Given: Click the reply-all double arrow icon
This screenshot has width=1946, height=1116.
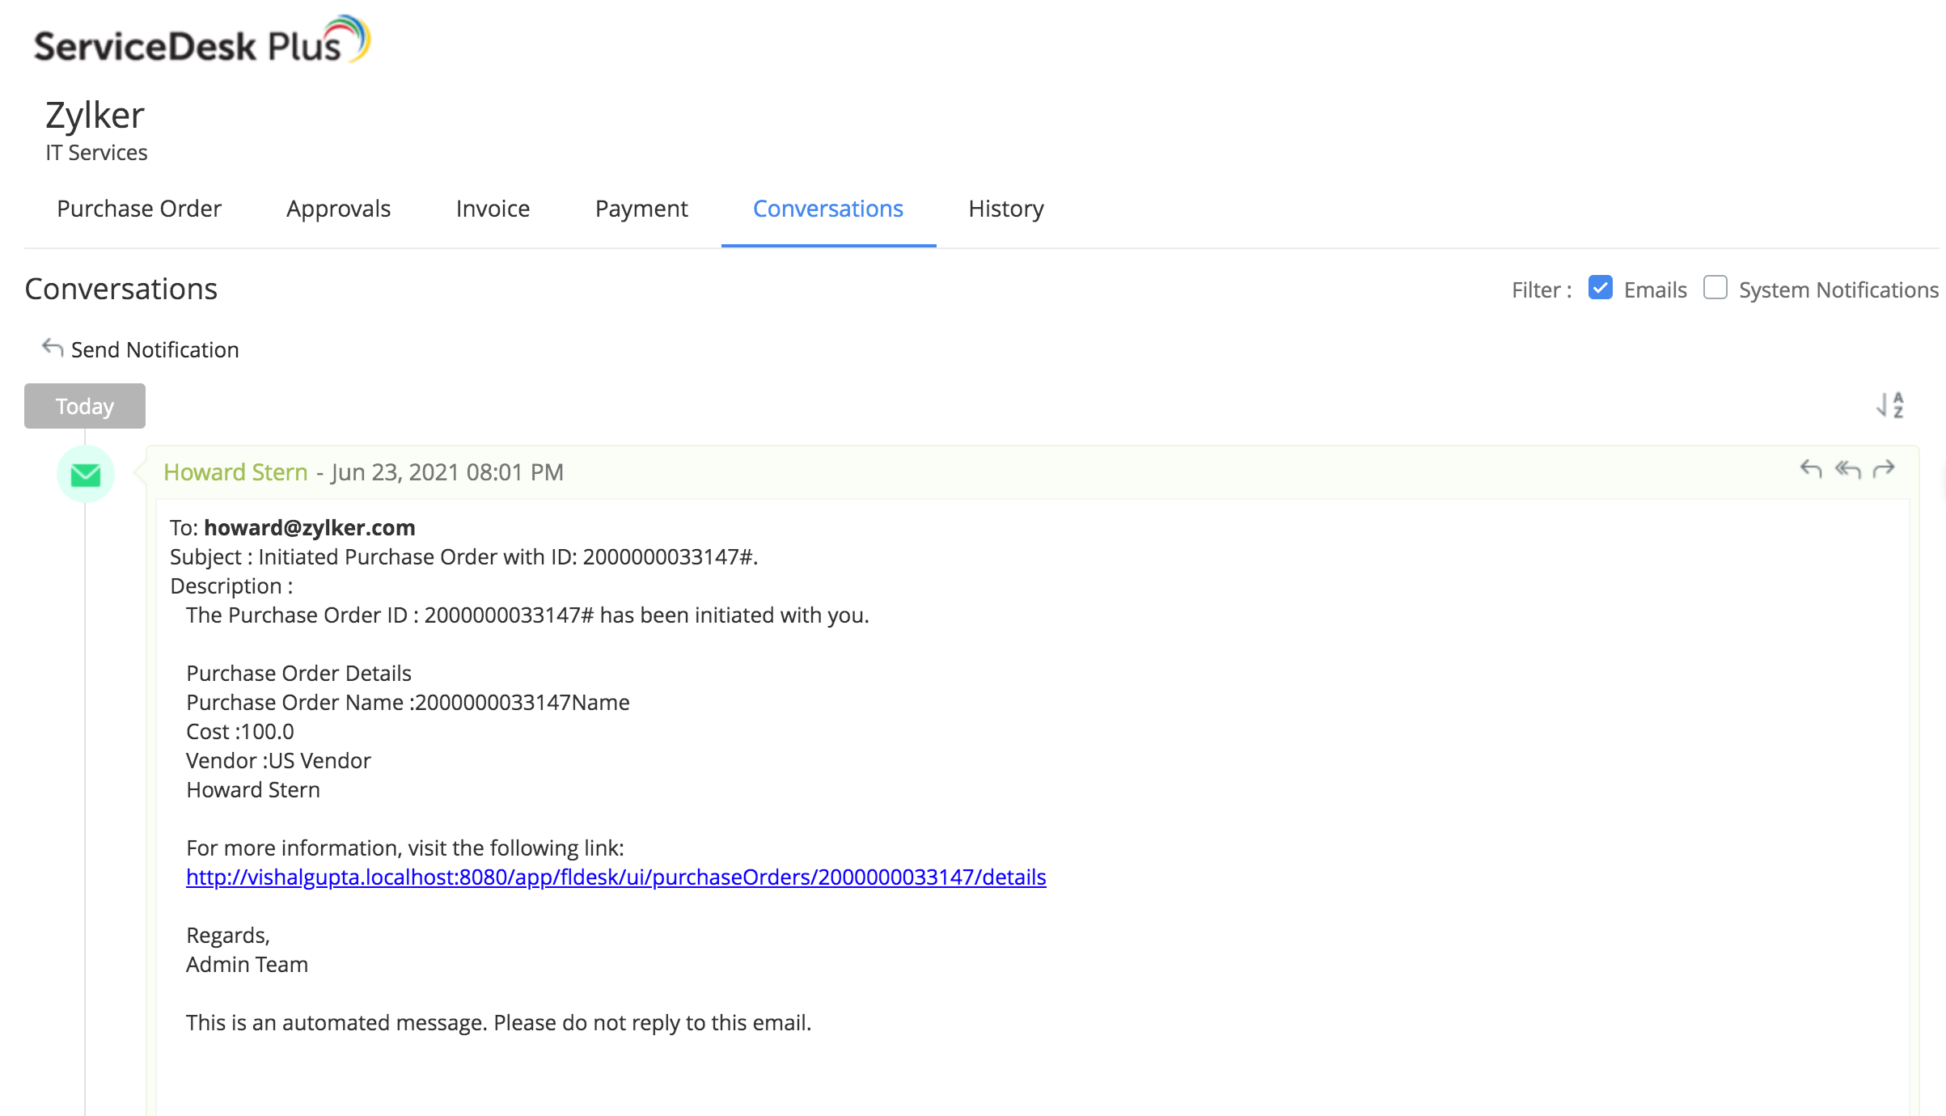Looking at the screenshot, I should (1847, 469).
